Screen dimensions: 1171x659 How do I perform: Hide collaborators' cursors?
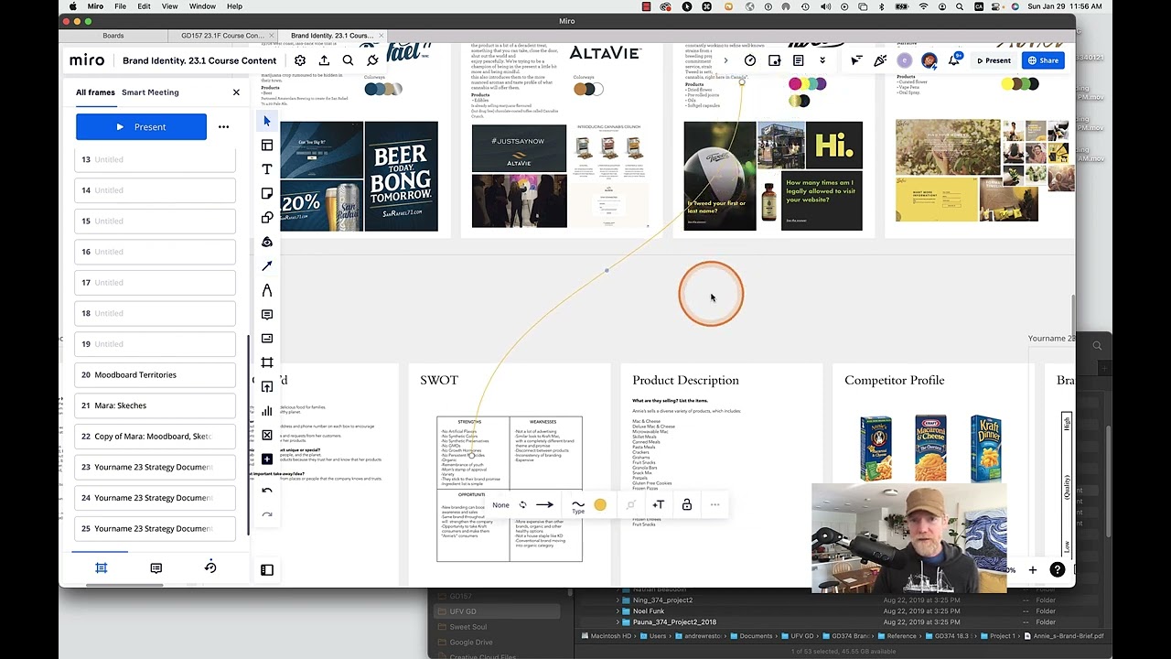(856, 60)
